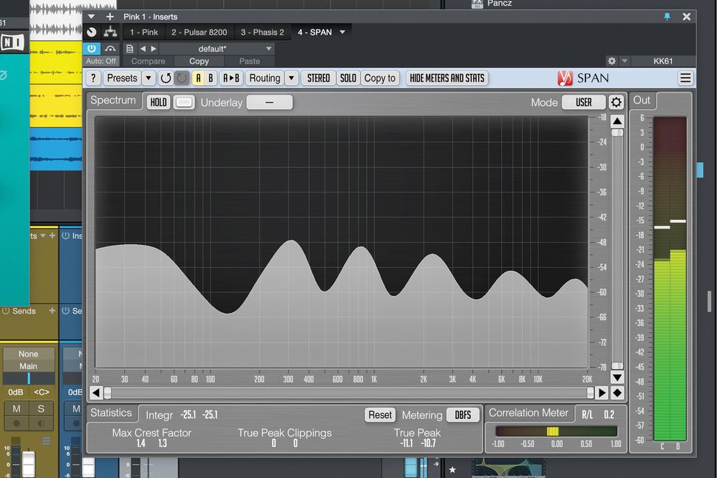This screenshot has width=717, height=478.
Task: Enable SOLO in the SPAN toolbar
Action: 347,78
